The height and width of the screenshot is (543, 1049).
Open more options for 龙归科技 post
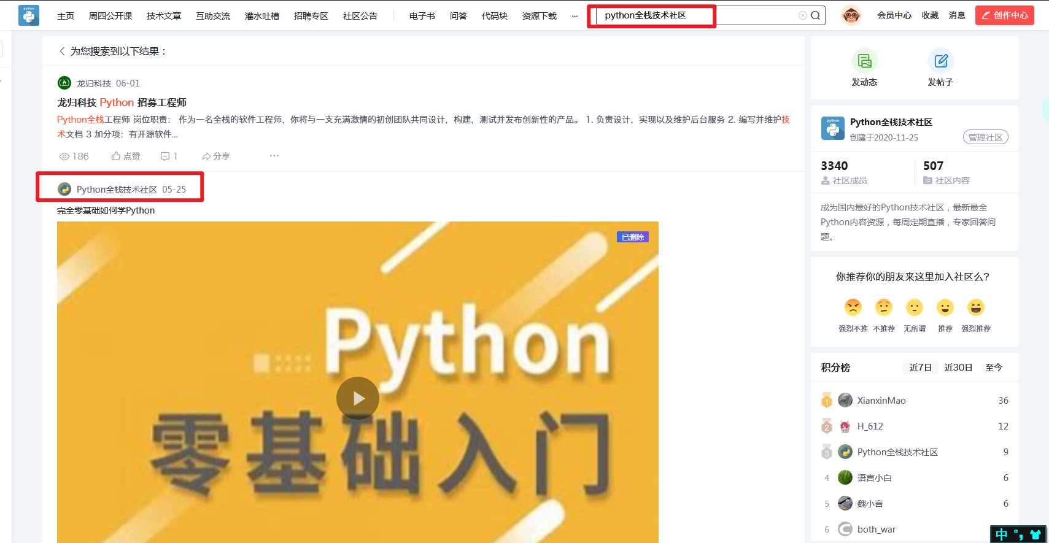pos(274,156)
